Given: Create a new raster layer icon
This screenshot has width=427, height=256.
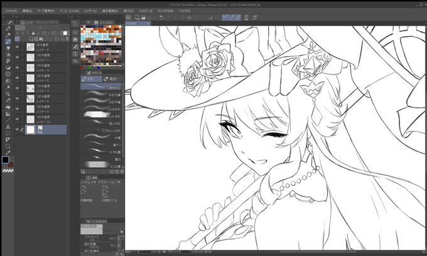Looking at the screenshot, I should (31, 39).
